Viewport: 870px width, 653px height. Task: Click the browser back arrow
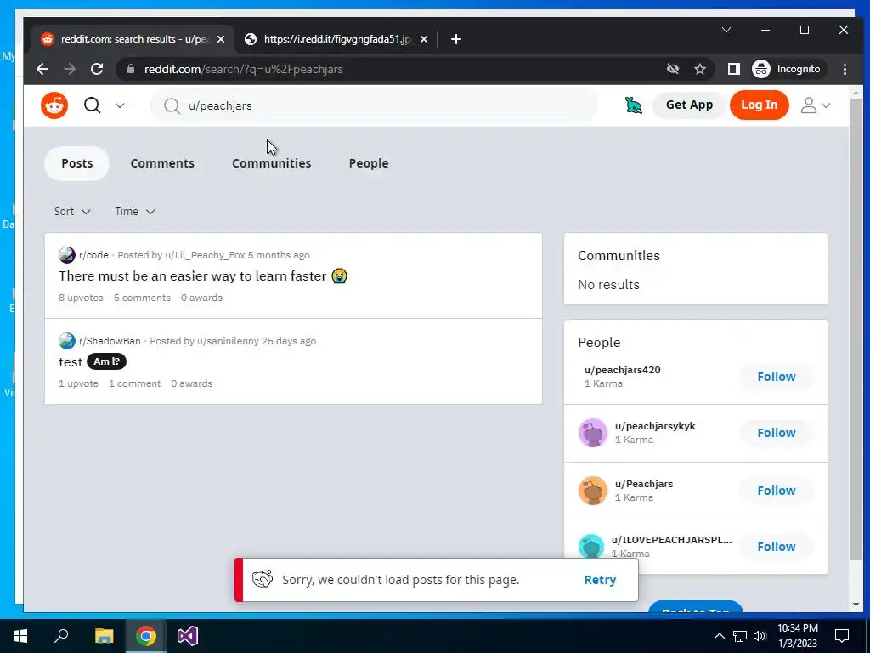(42, 69)
